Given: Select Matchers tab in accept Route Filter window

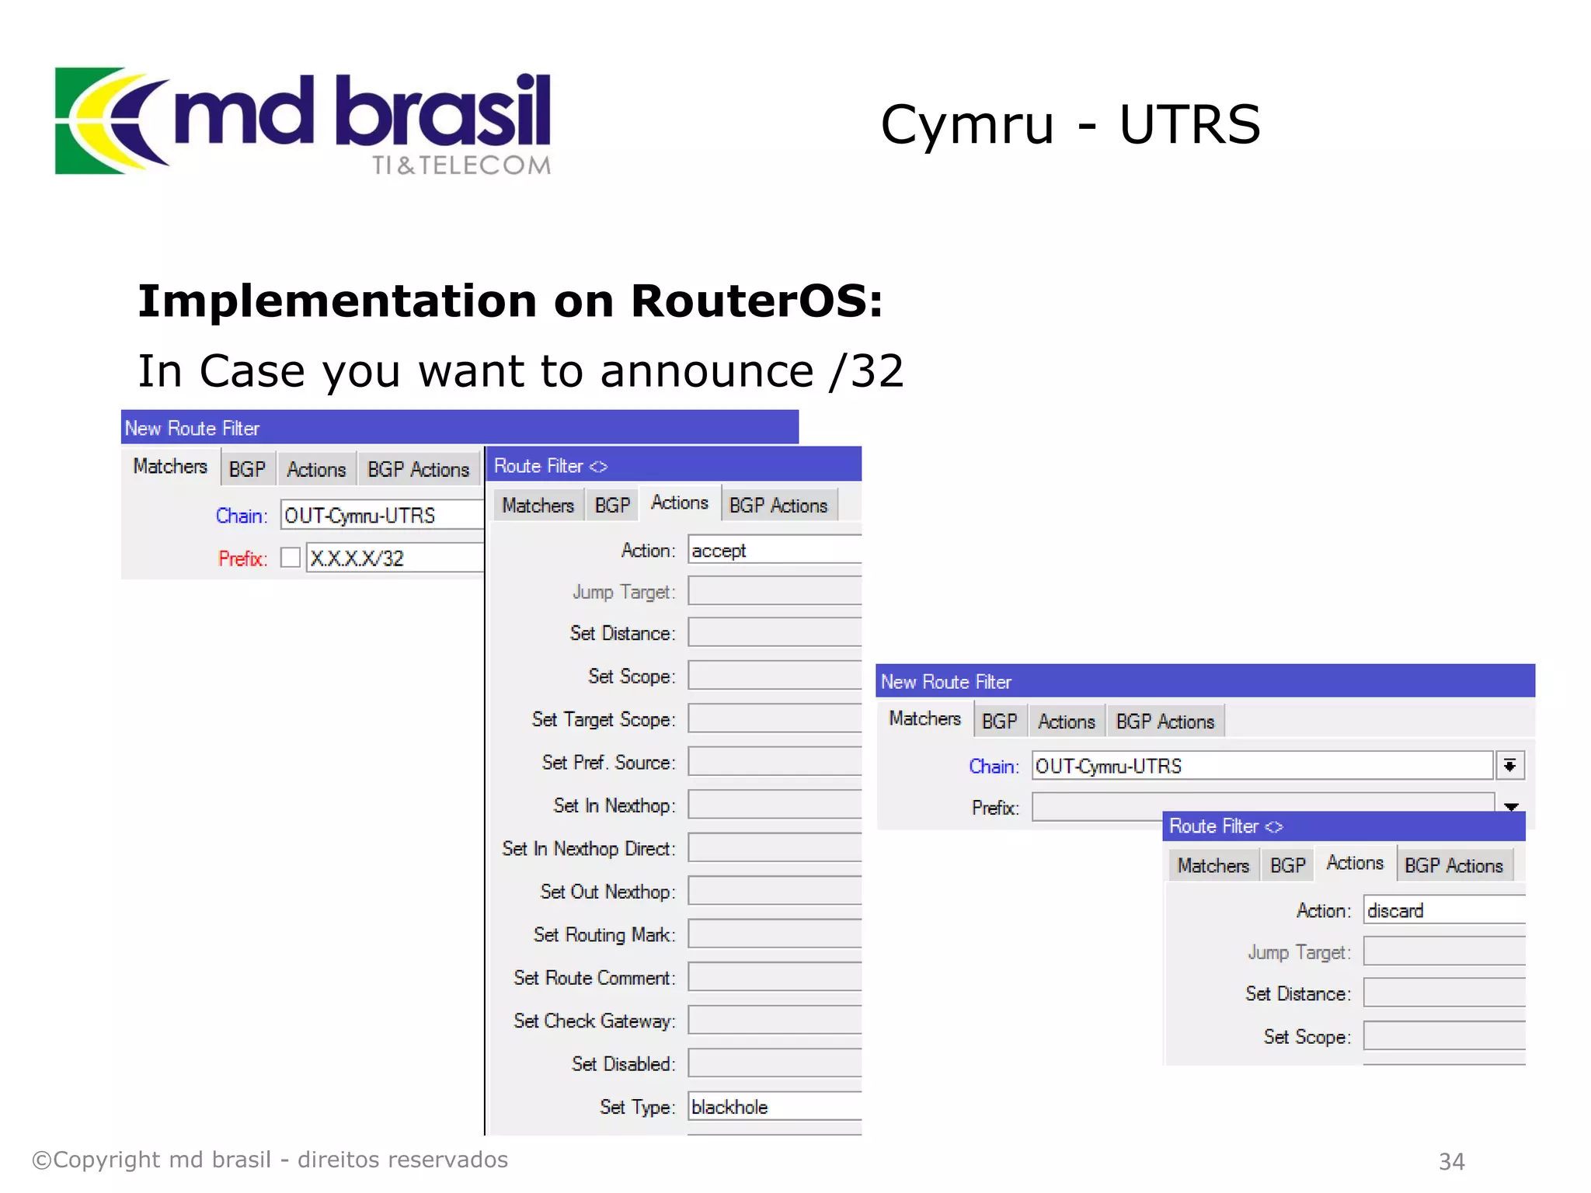Looking at the screenshot, I should pyautogui.click(x=538, y=506).
